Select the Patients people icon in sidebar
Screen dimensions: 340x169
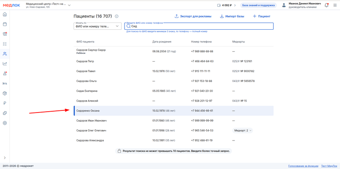[x=5, y=54]
